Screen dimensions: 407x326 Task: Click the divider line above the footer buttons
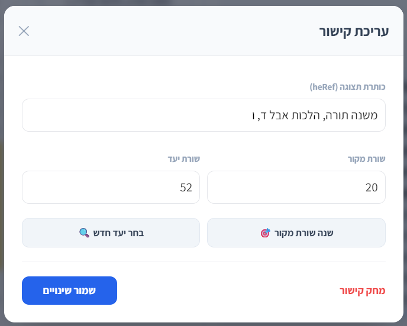click(x=204, y=262)
